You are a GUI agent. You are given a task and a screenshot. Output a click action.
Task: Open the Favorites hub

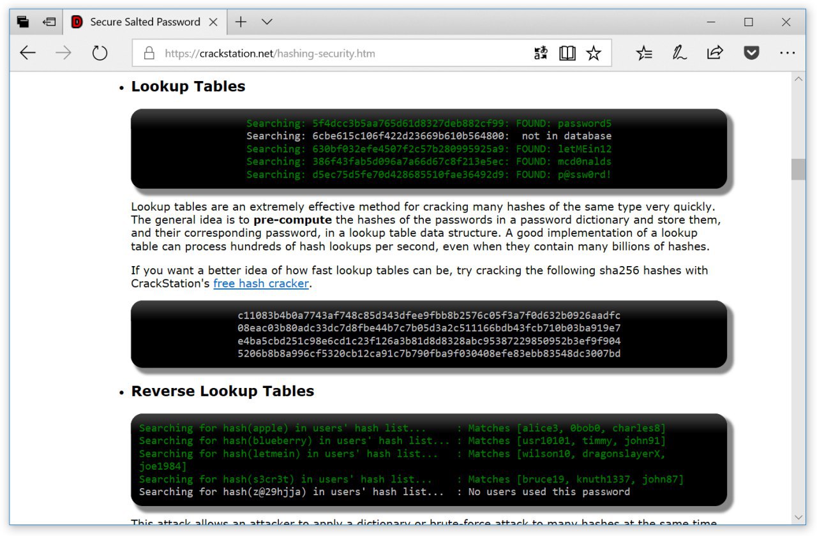[x=645, y=54]
